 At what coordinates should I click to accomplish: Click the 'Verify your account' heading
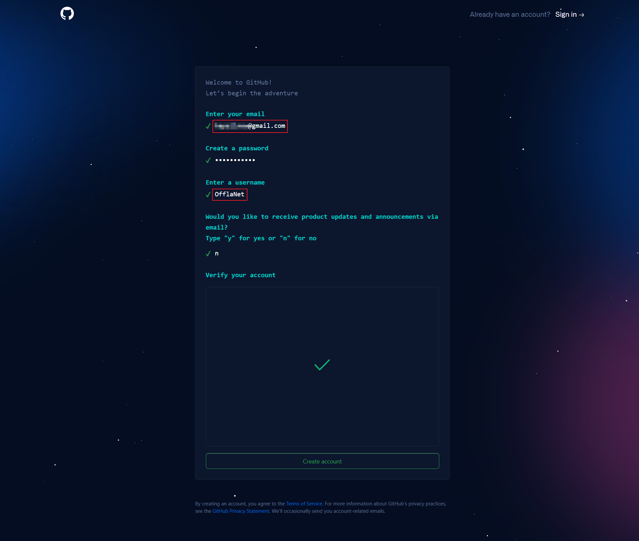[x=240, y=275]
